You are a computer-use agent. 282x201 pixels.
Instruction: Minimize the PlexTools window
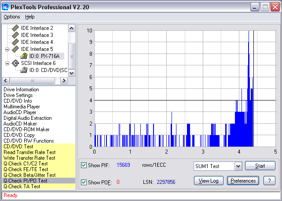[254, 7]
